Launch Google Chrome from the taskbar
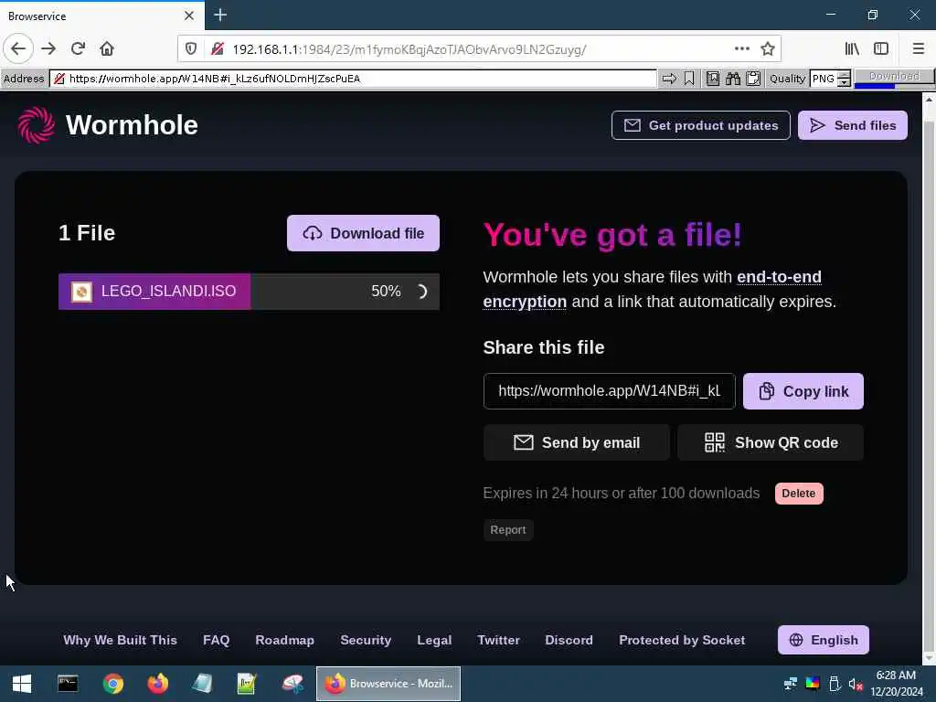This screenshot has width=936, height=702. [x=112, y=684]
